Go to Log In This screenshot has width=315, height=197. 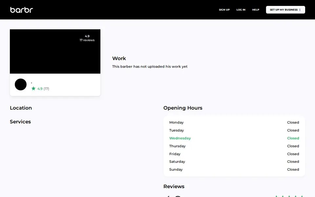point(241,10)
